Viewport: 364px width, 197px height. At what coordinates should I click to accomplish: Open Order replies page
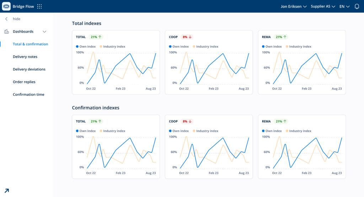pyautogui.click(x=24, y=82)
